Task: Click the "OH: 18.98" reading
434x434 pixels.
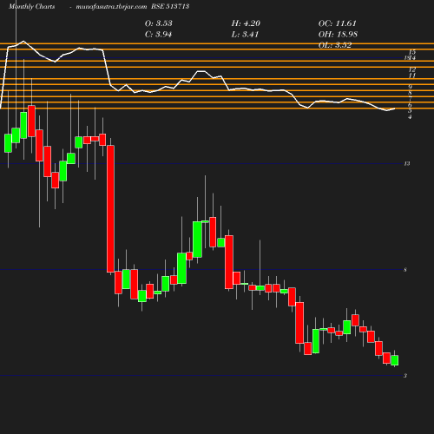Action: (x=338, y=35)
